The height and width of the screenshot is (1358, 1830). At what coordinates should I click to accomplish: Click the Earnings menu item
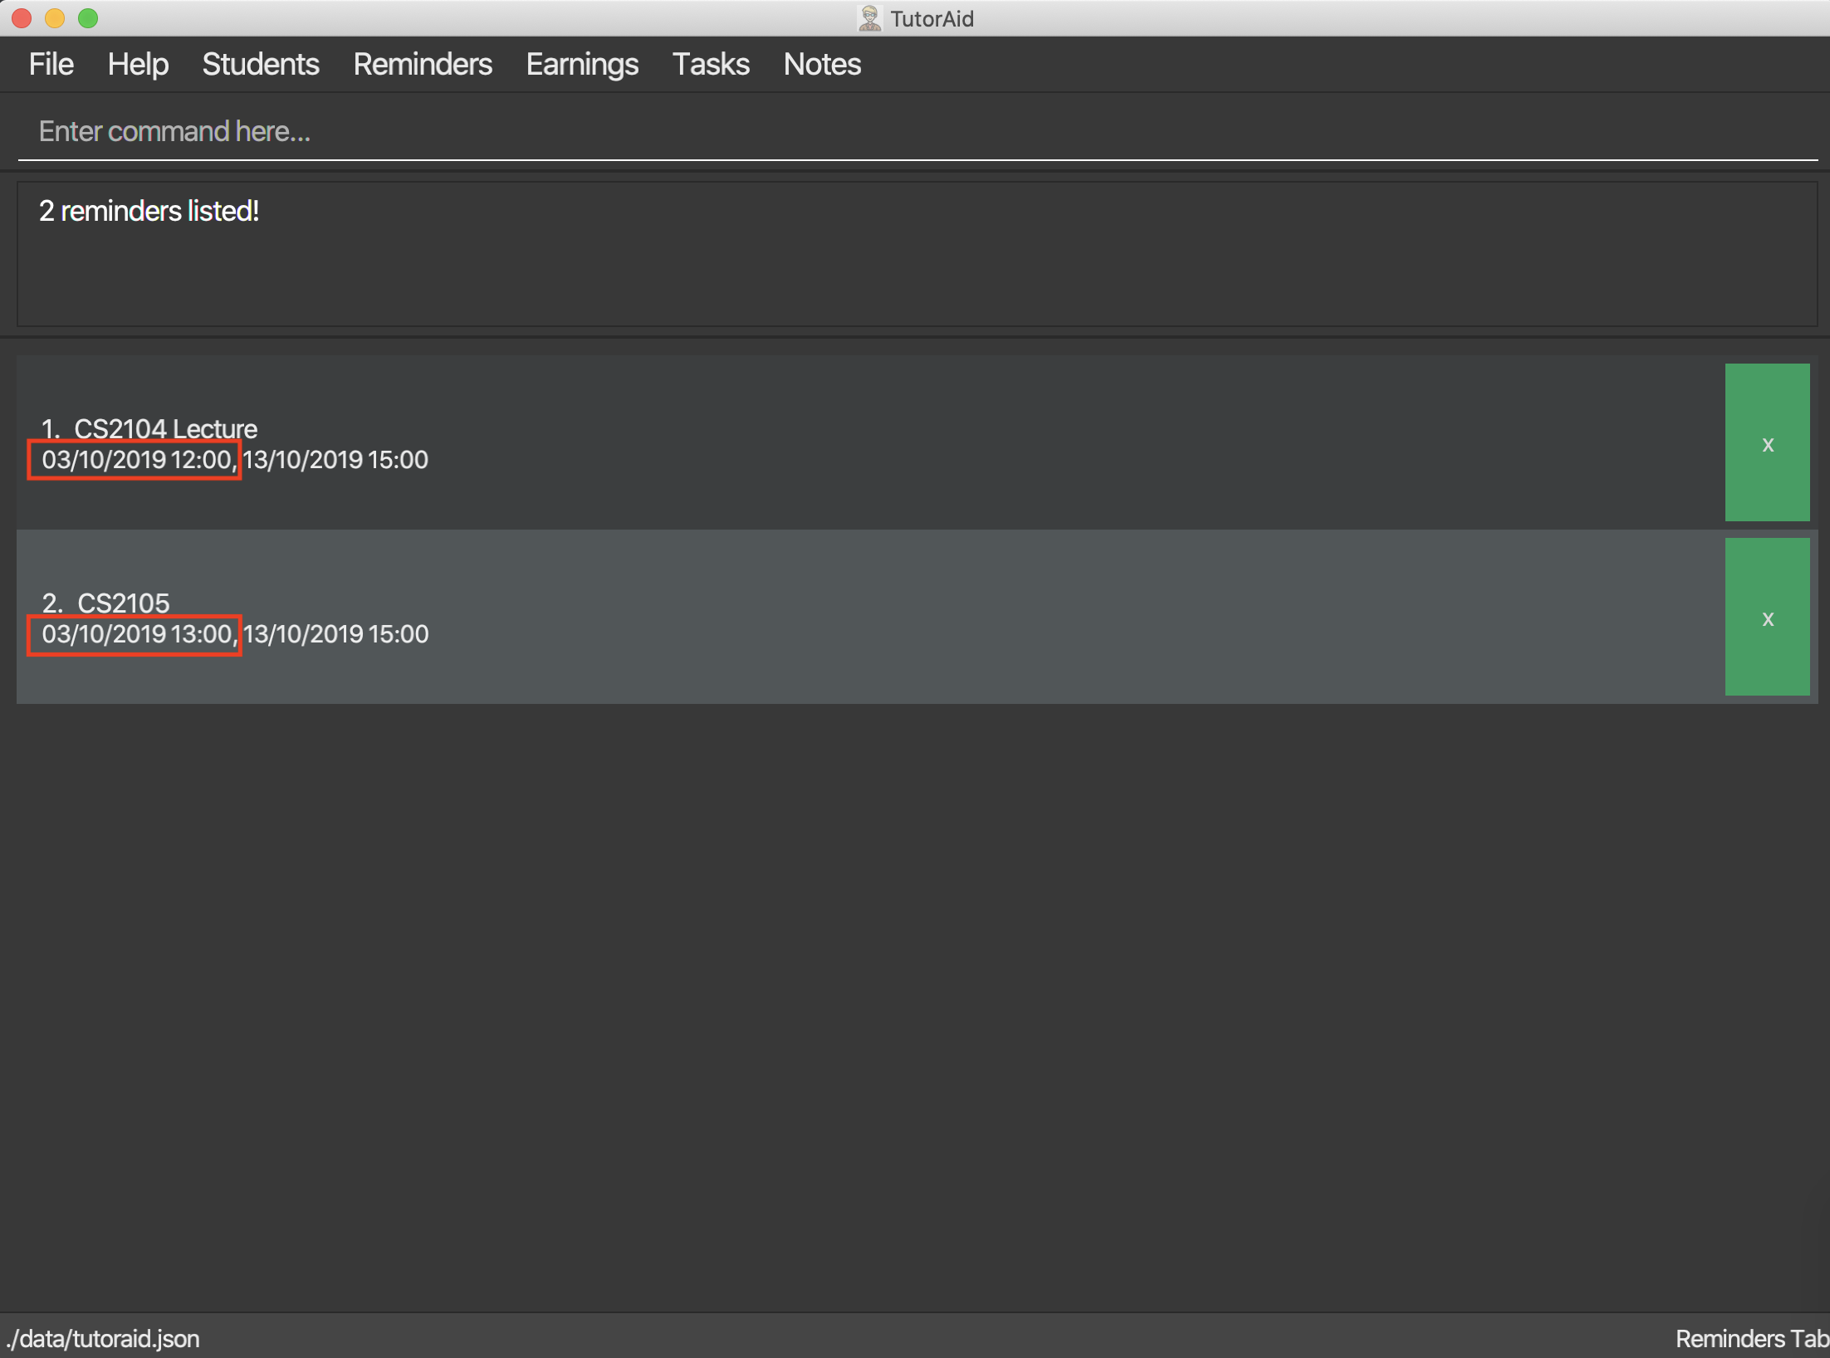(584, 63)
